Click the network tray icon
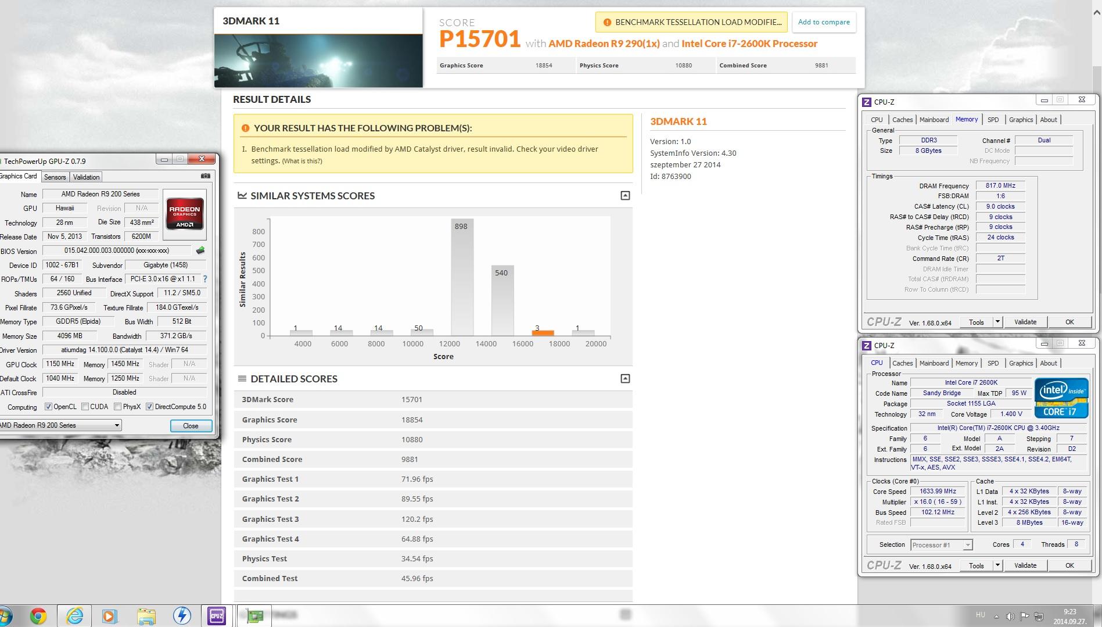 (x=1039, y=617)
